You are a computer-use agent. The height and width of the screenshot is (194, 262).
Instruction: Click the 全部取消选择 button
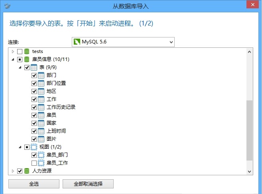(88, 184)
